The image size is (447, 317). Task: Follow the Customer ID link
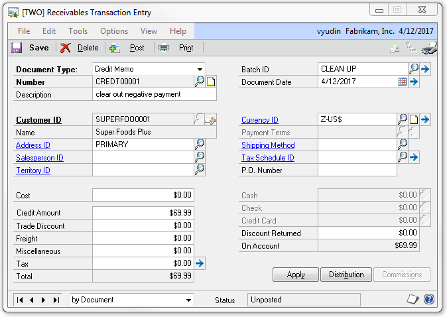(x=38, y=120)
